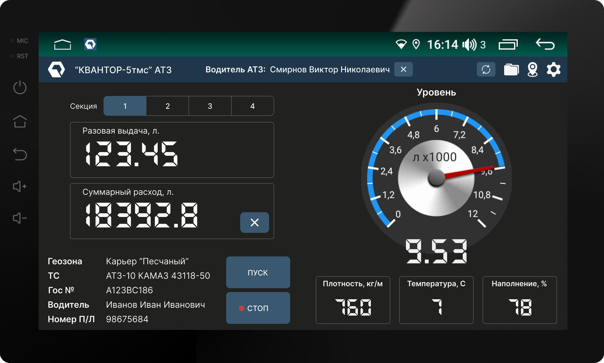
Task: Switch to section 2
Action: [x=168, y=106]
